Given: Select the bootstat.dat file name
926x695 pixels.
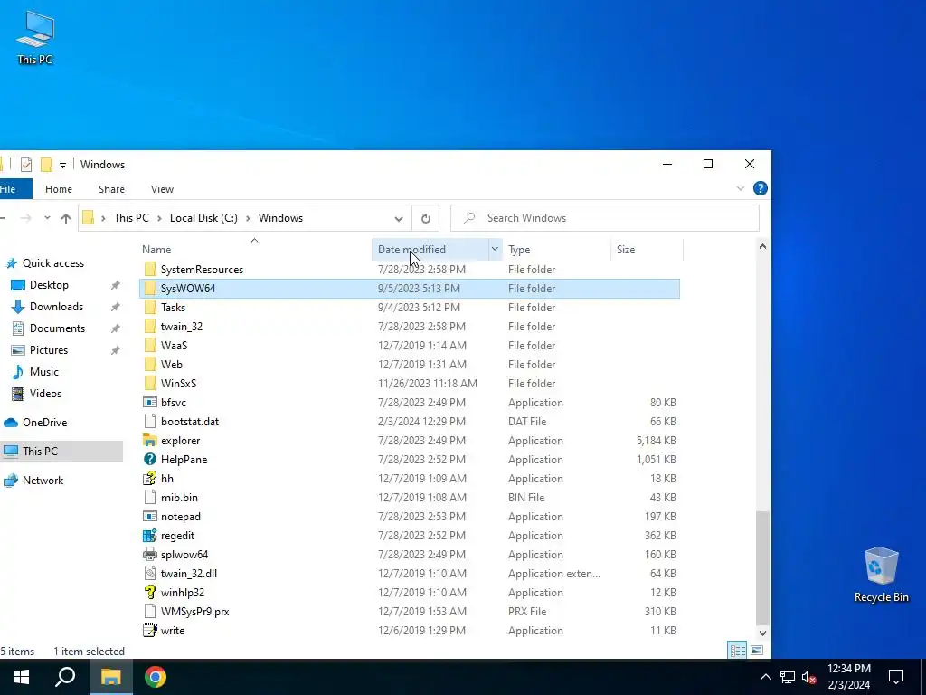Looking at the screenshot, I should coord(190,422).
